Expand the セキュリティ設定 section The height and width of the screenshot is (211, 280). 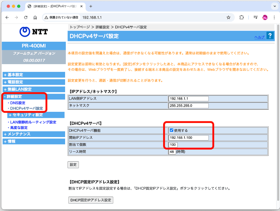pos(26,115)
